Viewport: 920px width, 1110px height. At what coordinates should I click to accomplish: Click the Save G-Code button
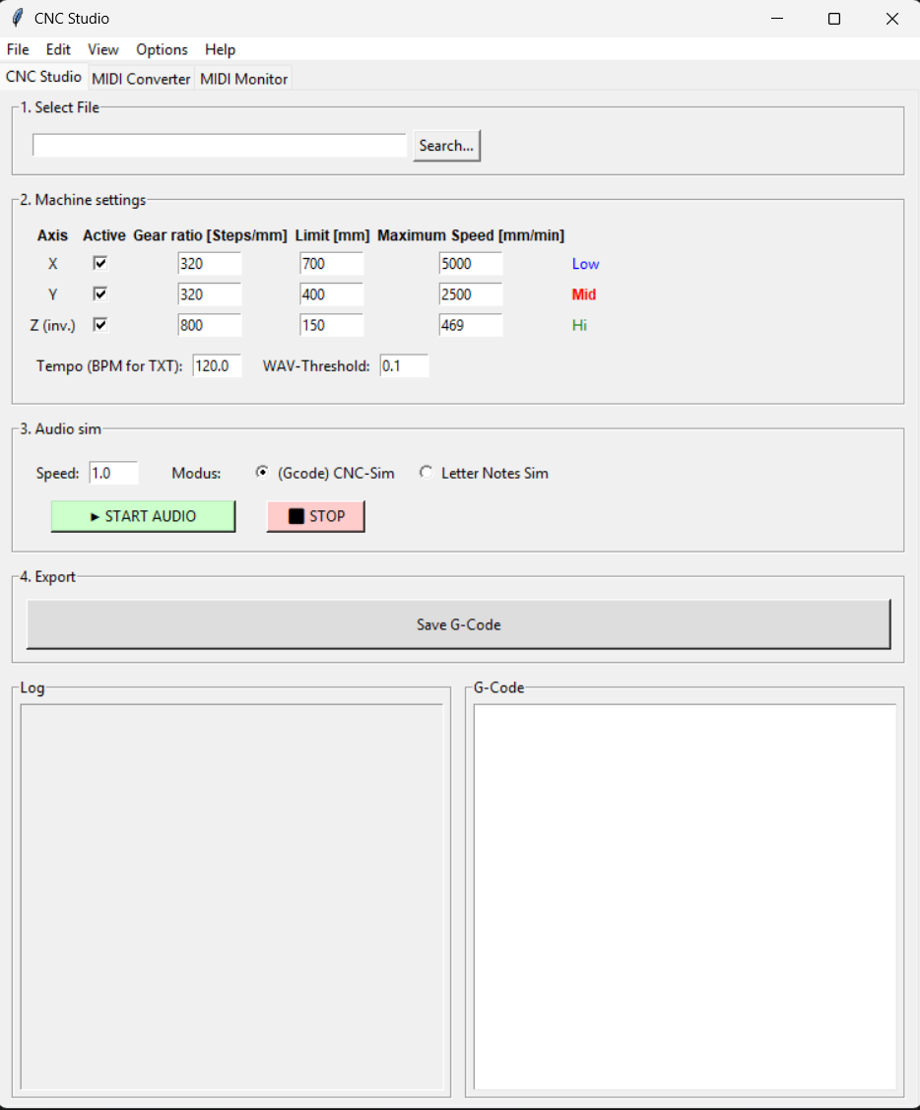459,624
